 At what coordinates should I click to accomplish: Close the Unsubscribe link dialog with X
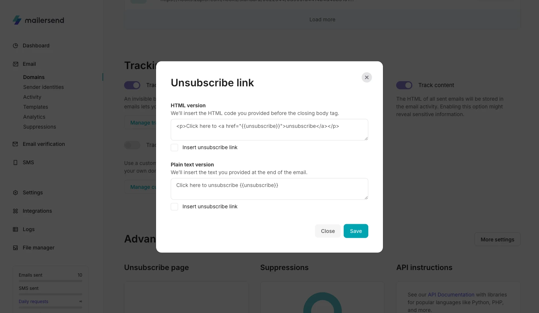pos(366,78)
